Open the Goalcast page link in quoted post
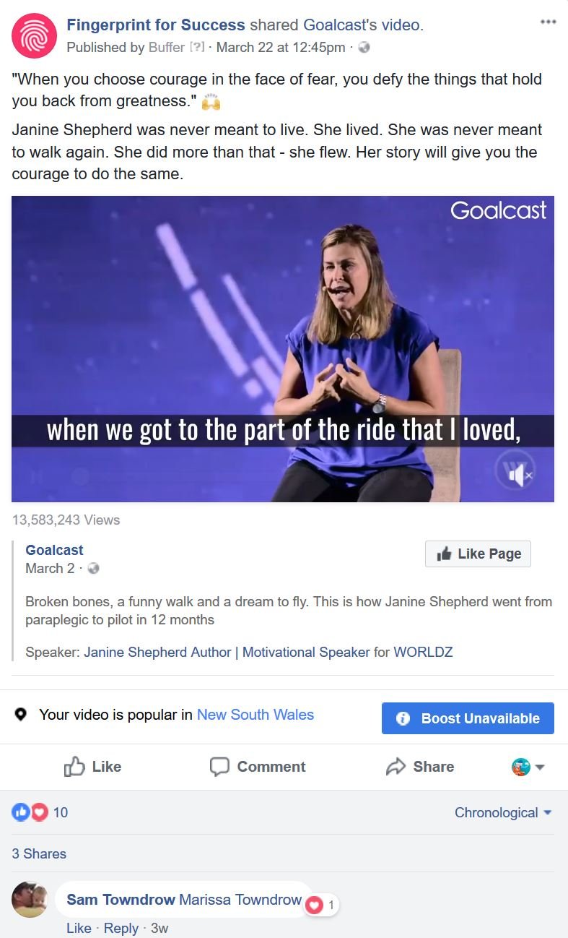Image resolution: width=568 pixels, height=938 pixels. tap(54, 550)
